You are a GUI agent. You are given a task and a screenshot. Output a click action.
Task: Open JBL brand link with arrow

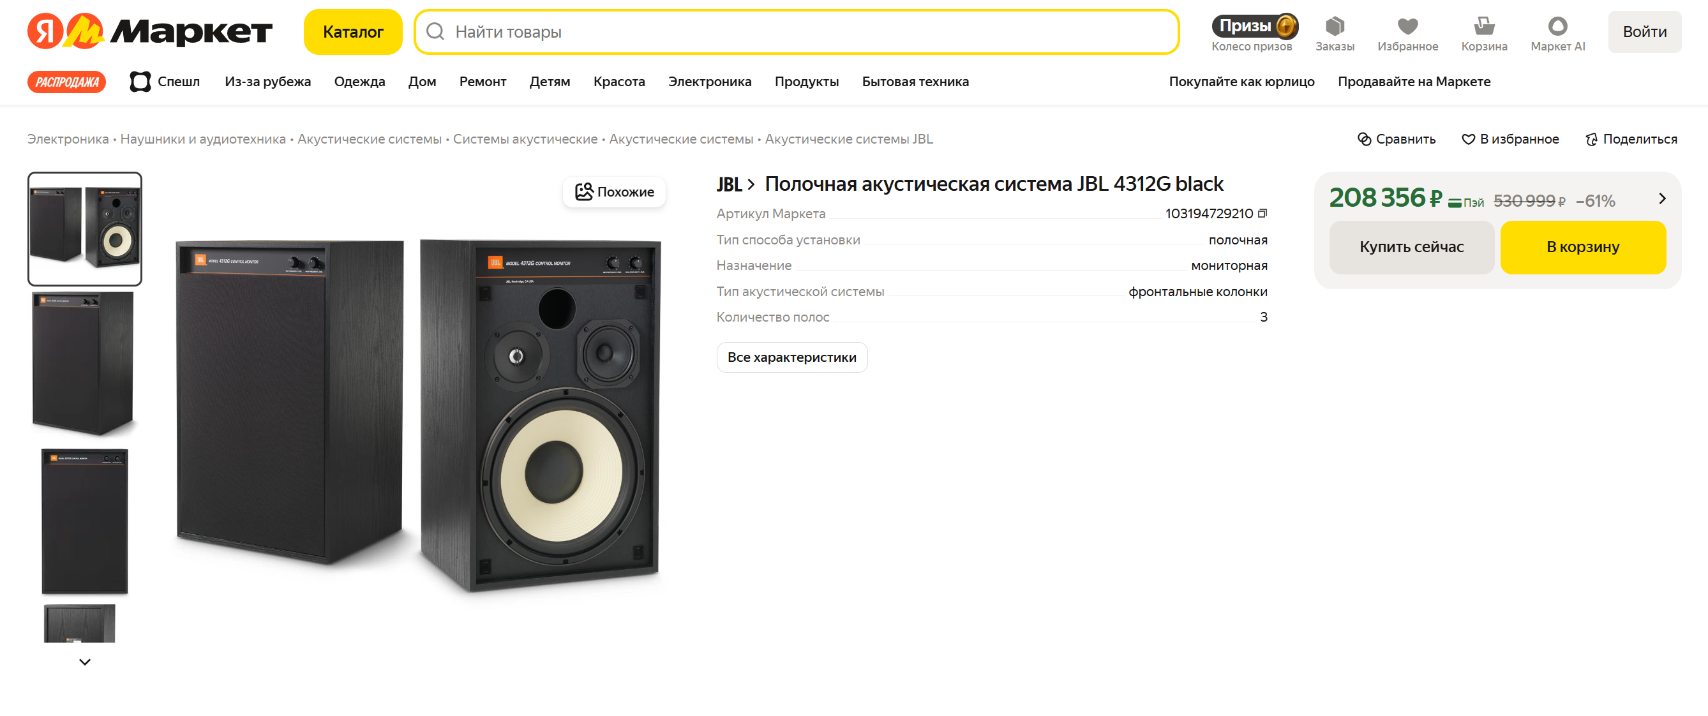click(x=735, y=184)
